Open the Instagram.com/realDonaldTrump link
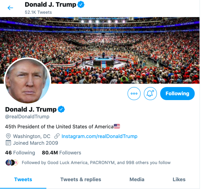The image size is (201, 189). 99,136
